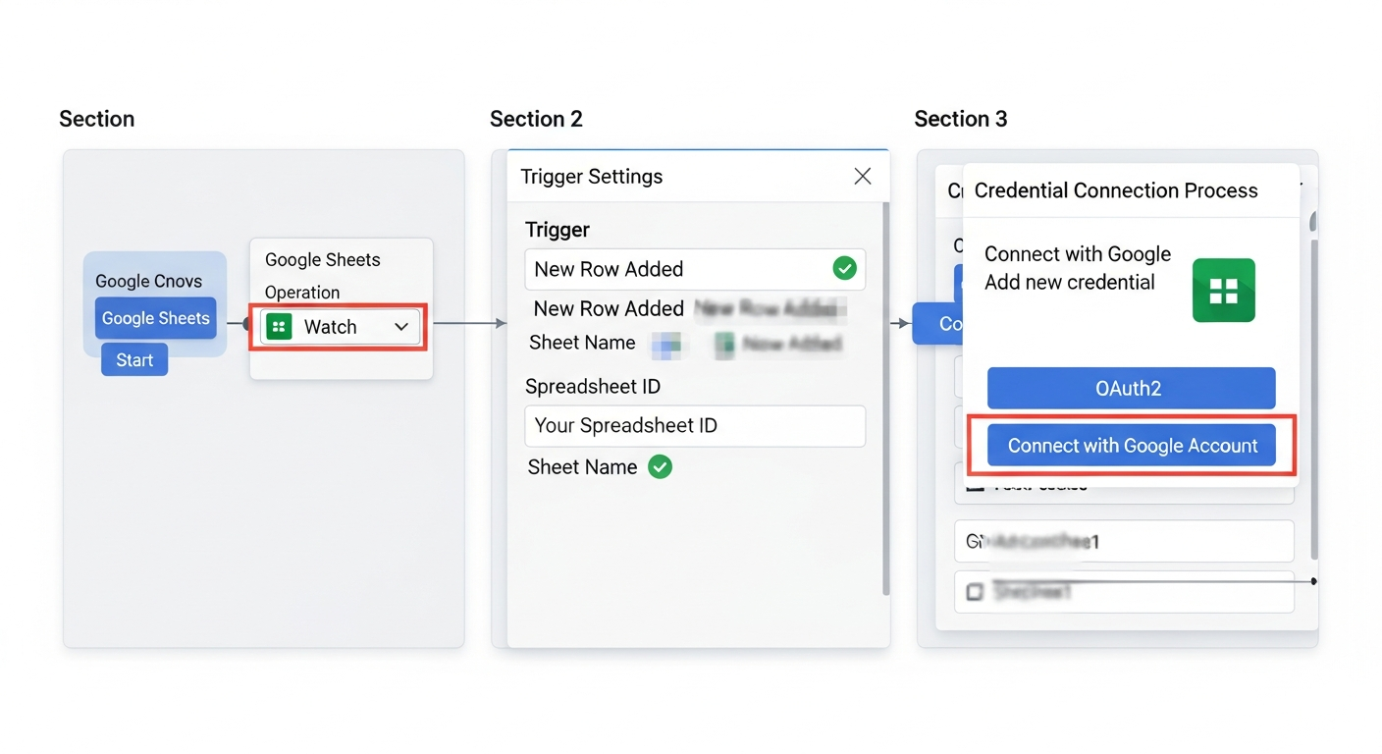Click pixelated green icon right of upper Sheet Name

(725, 345)
